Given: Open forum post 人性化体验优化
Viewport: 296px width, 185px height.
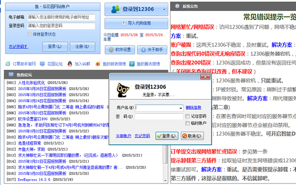Looking at the screenshot, I should click(32, 83).
